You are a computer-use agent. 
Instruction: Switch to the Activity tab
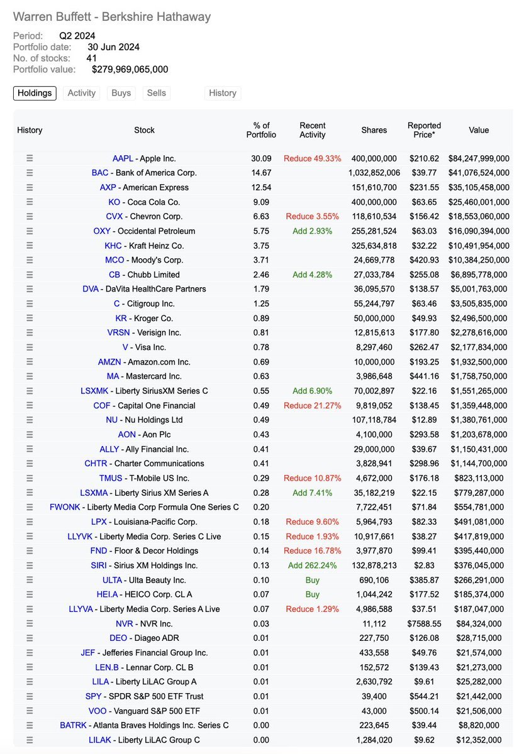[81, 93]
